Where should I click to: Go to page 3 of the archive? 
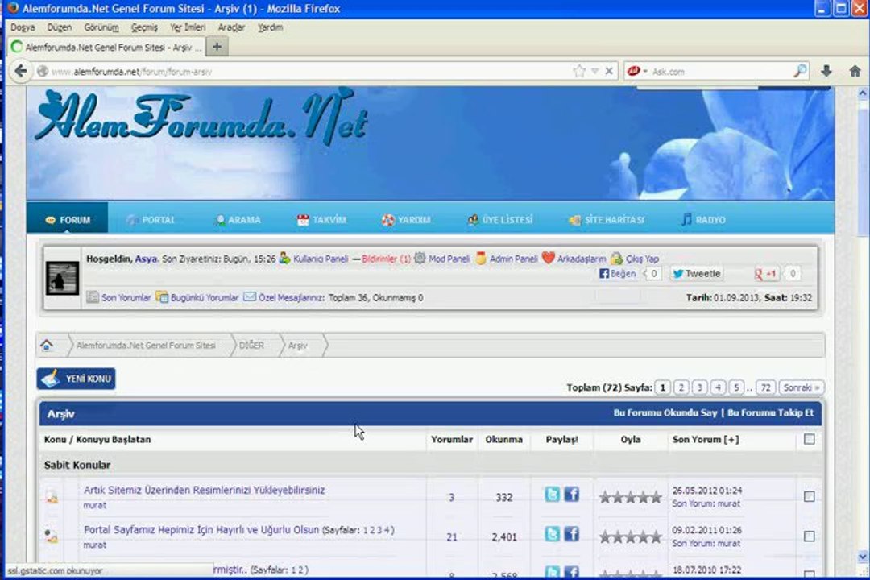[700, 387]
